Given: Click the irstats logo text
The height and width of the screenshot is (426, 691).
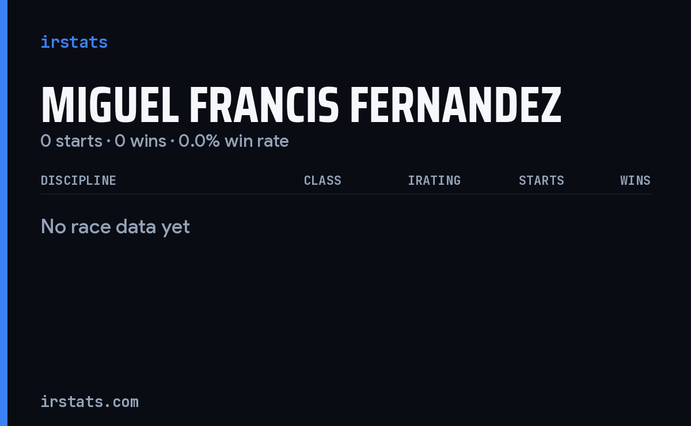Looking at the screenshot, I should 74,42.
